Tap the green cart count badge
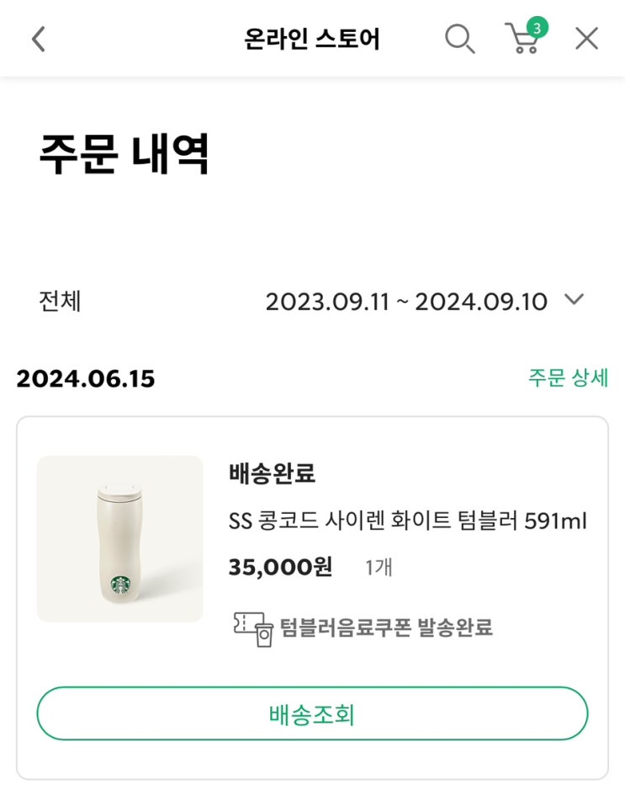625x801 pixels. pyautogui.click(x=537, y=26)
